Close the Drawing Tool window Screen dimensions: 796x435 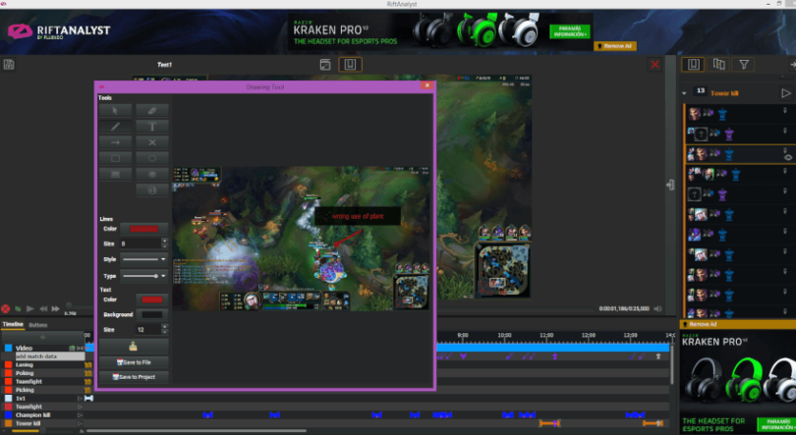click(426, 85)
